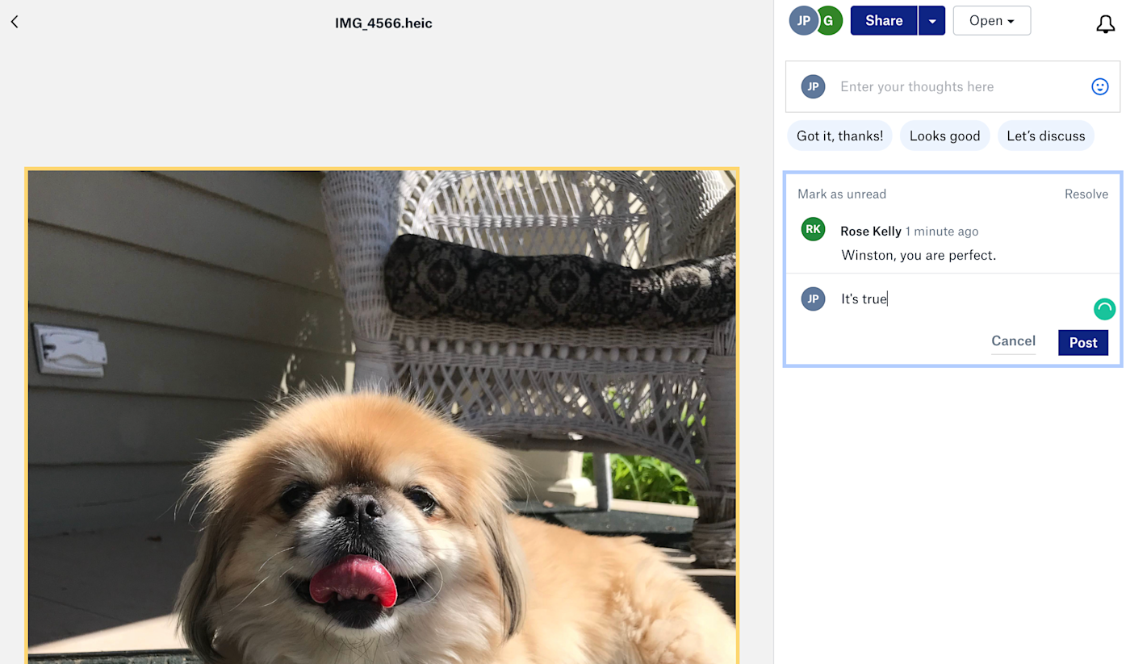Go back using the left chevron arrow
This screenshot has height=664, width=1130.
[x=15, y=23]
